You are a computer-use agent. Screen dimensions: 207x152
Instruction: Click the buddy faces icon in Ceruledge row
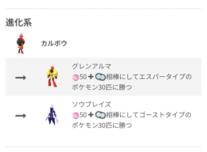tap(100, 115)
